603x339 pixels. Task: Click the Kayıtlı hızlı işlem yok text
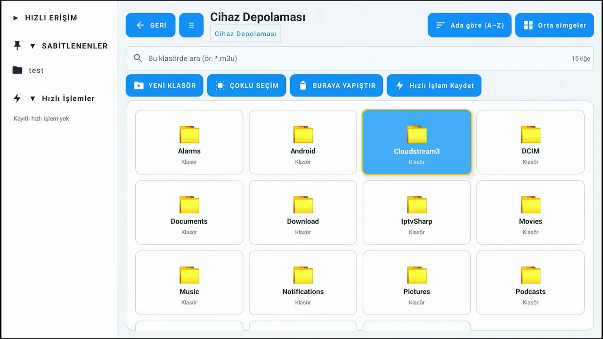[x=41, y=119]
